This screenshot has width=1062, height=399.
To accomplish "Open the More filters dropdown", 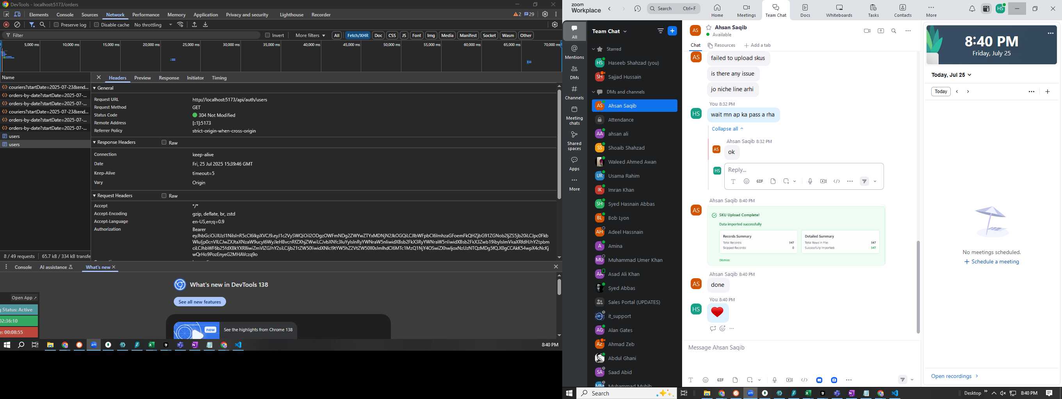I will tap(310, 35).
